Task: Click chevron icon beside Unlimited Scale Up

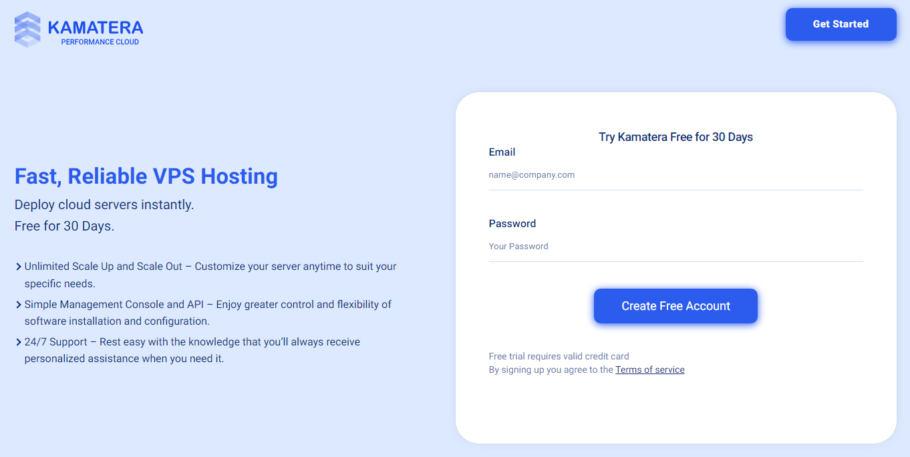Action: (x=18, y=267)
